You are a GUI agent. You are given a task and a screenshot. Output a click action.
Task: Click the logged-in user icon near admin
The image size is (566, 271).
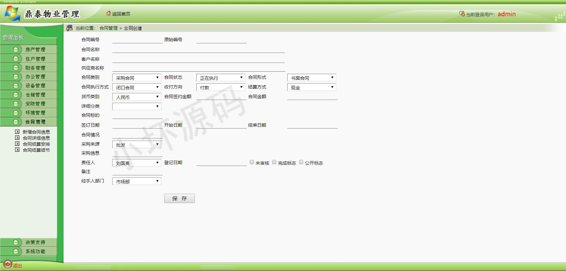tap(462, 14)
